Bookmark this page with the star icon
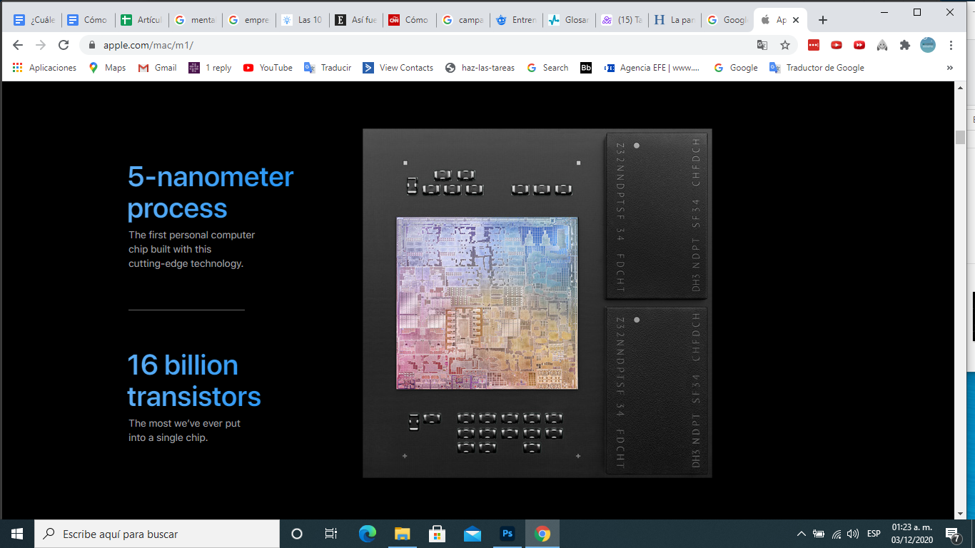 click(785, 45)
